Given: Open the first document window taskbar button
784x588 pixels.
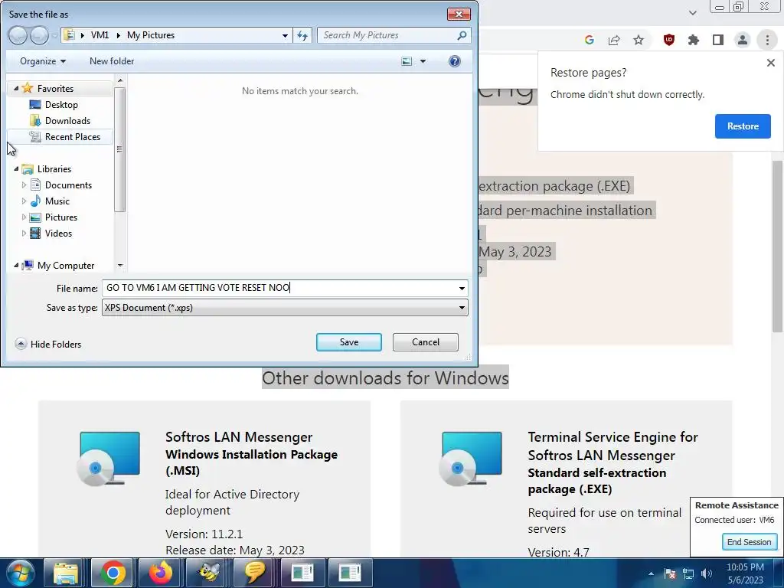Looking at the screenshot, I should tap(302, 573).
